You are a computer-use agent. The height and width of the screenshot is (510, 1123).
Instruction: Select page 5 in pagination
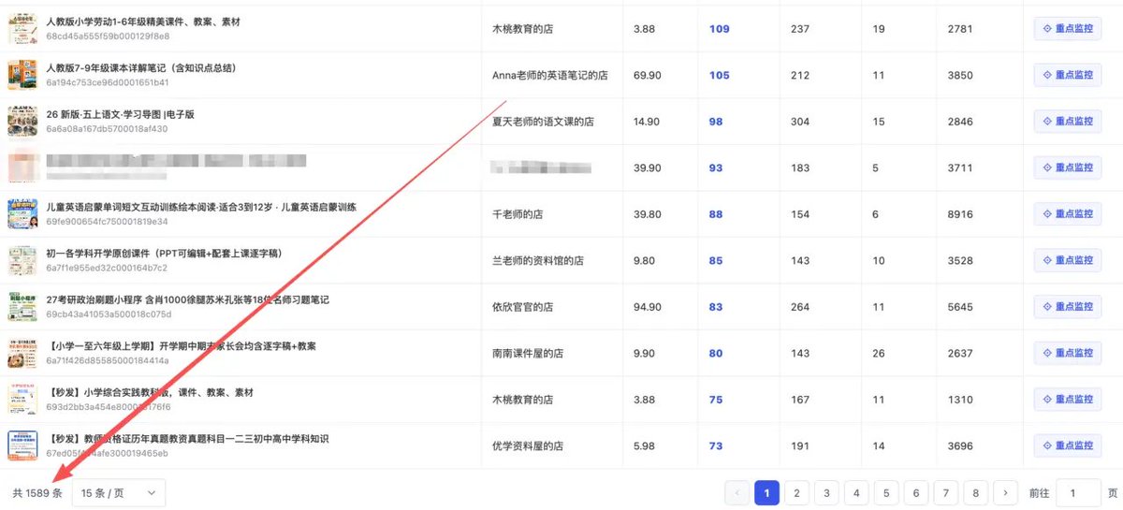click(x=886, y=492)
